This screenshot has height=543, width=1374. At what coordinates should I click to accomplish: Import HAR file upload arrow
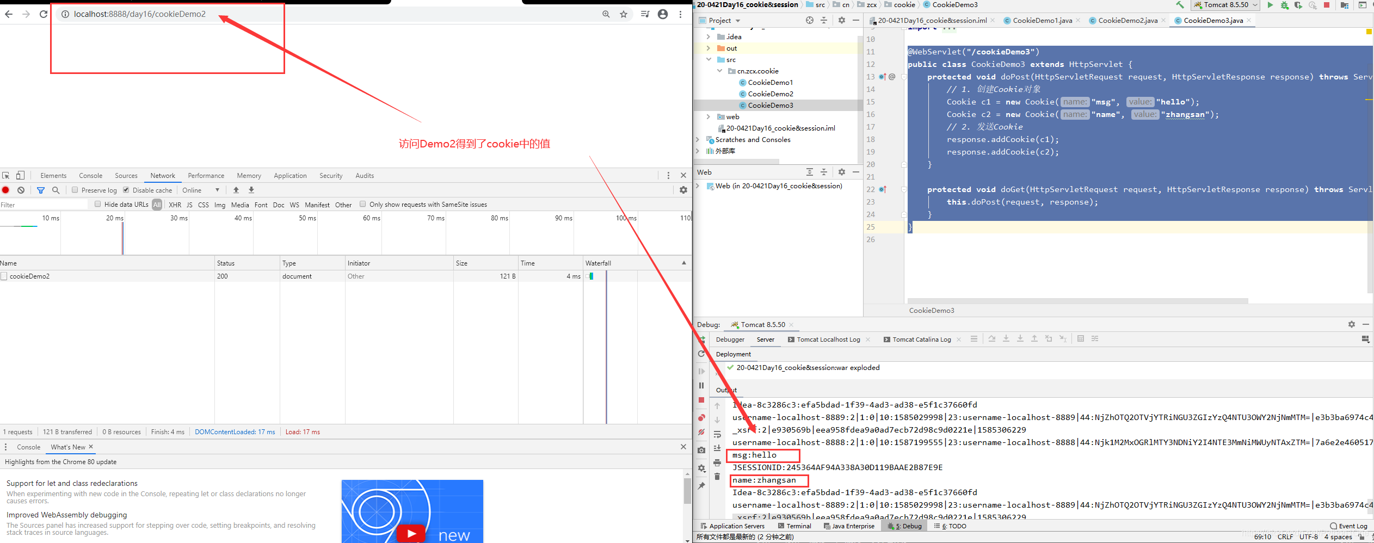click(x=236, y=190)
